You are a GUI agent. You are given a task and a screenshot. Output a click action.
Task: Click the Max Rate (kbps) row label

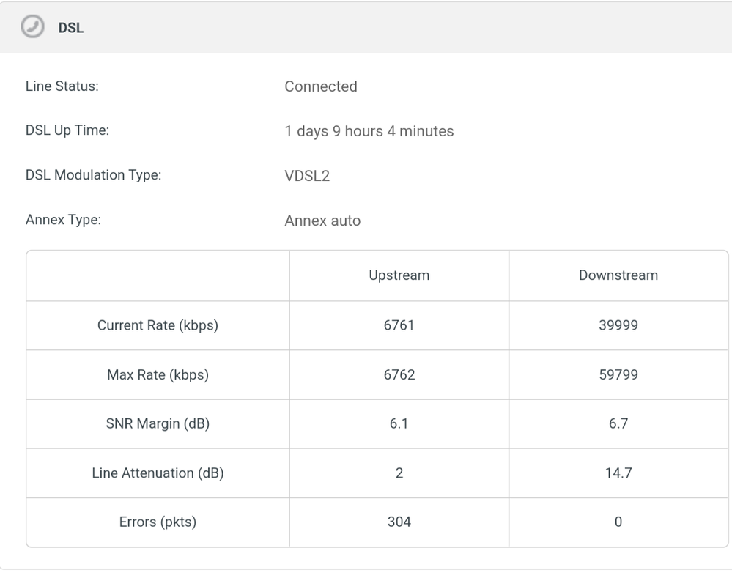[x=158, y=375]
